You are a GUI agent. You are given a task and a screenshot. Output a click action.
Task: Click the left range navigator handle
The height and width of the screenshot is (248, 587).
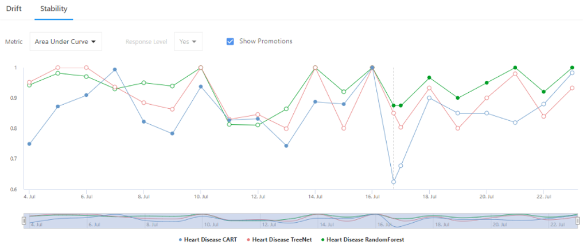[24, 221]
